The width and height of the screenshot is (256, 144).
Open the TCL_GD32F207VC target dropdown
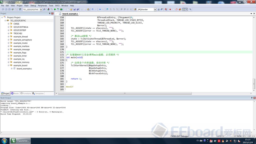click(x=41, y=9)
